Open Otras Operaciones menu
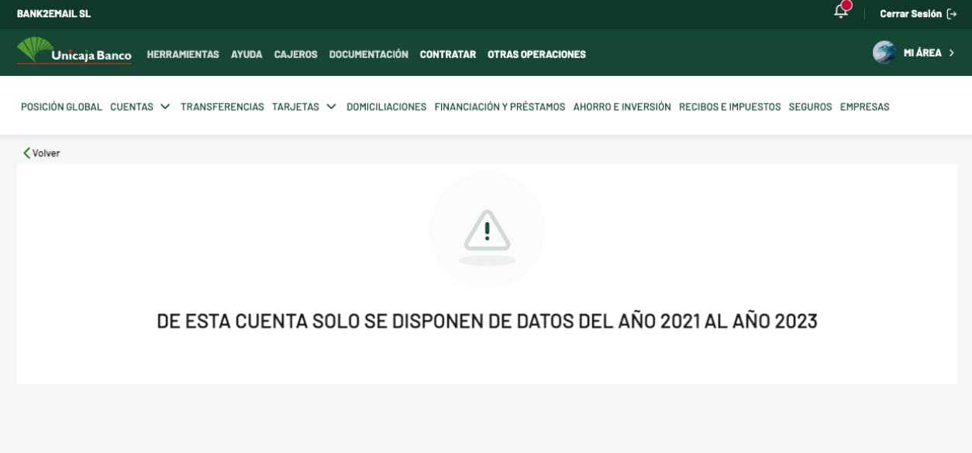 [536, 54]
